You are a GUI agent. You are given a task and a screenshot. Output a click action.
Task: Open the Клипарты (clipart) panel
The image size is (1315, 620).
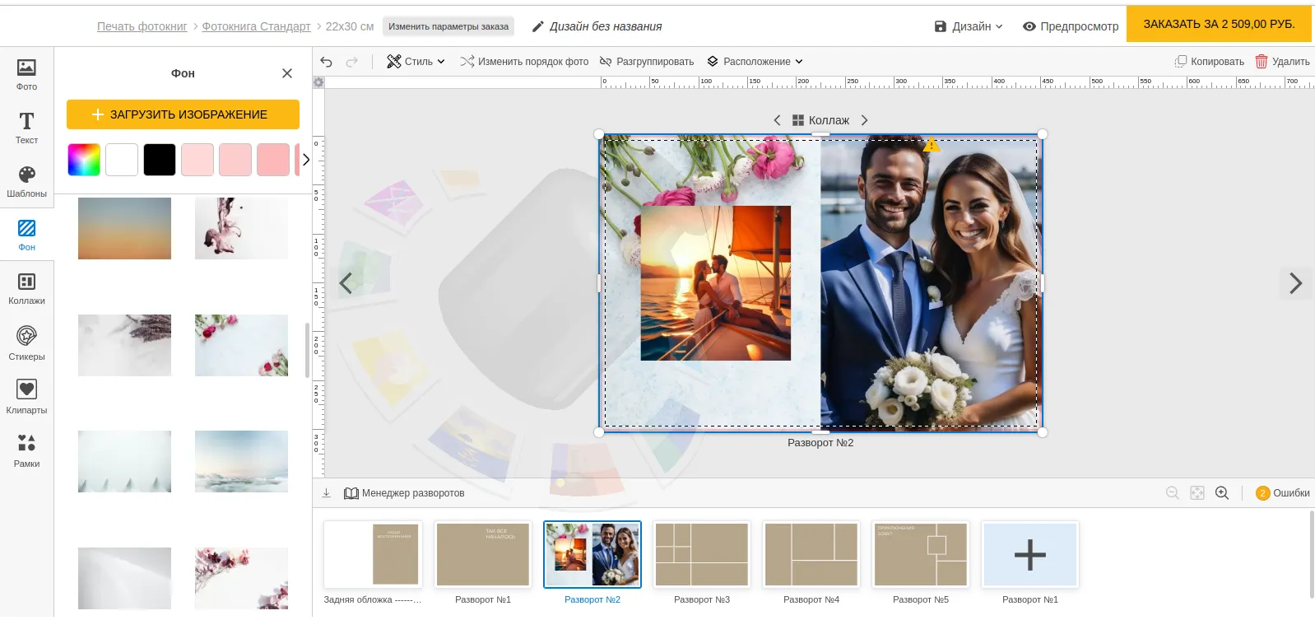26,396
